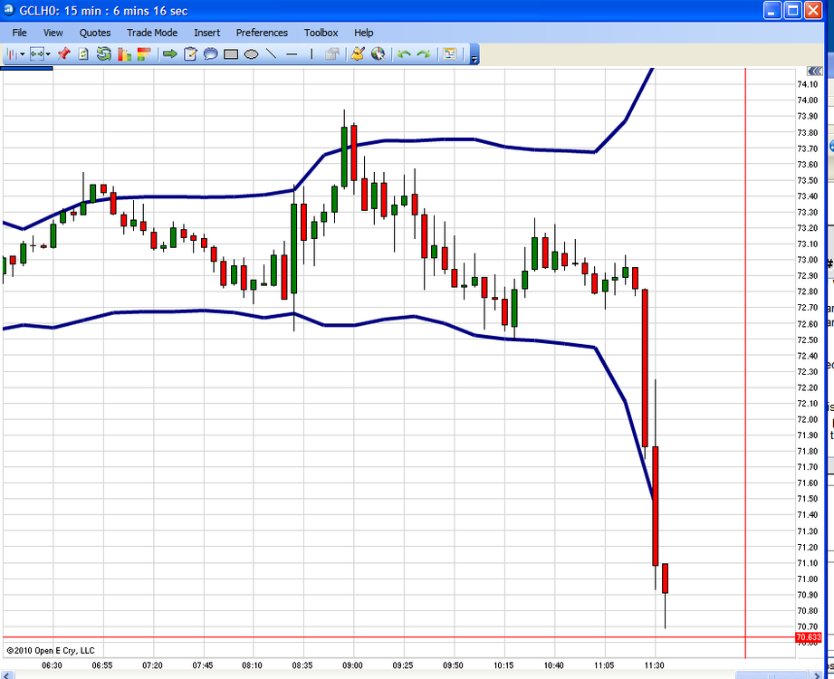This screenshot has height=679, width=834.
Task: Click the double-left chevrons above price scale
Action: point(814,72)
